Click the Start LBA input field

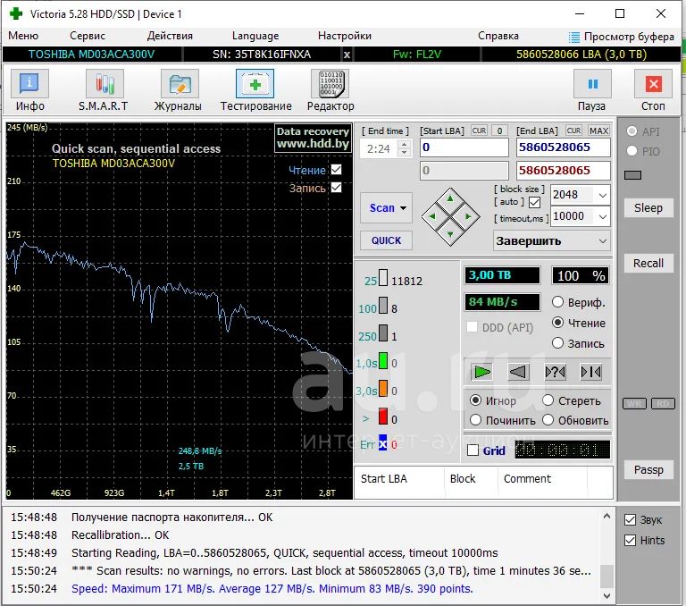464,147
